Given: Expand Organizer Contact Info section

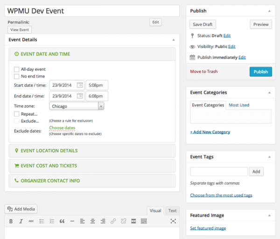Looking at the screenshot, I should click(x=92, y=181).
